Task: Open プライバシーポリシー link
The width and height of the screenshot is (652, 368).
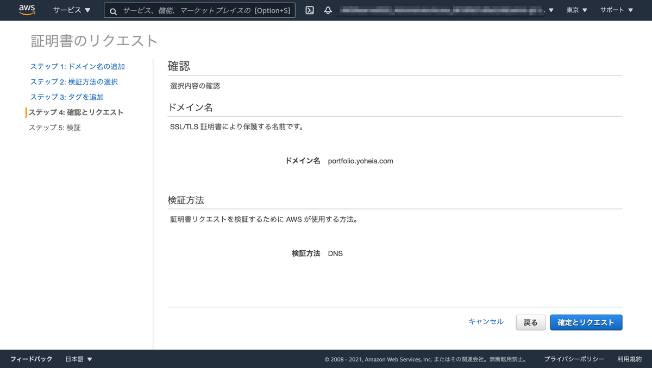Action: pyautogui.click(x=574, y=359)
